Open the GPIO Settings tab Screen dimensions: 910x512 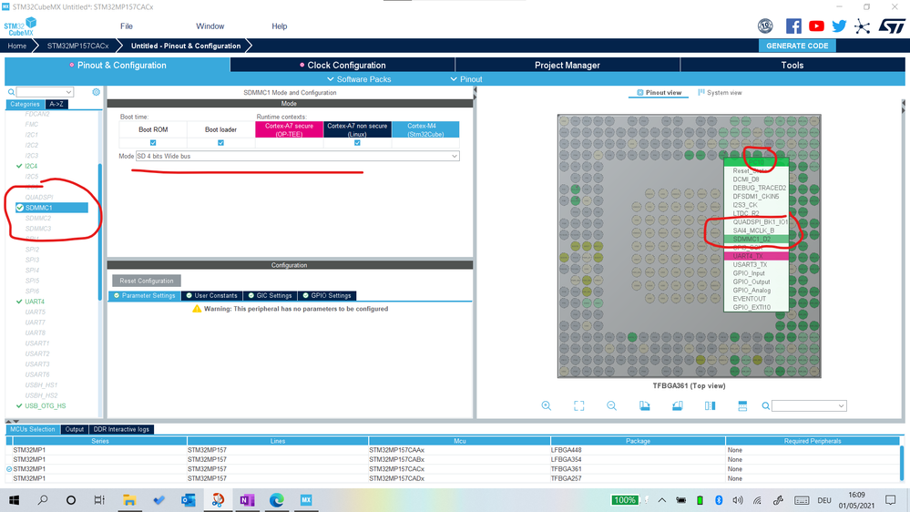point(327,295)
